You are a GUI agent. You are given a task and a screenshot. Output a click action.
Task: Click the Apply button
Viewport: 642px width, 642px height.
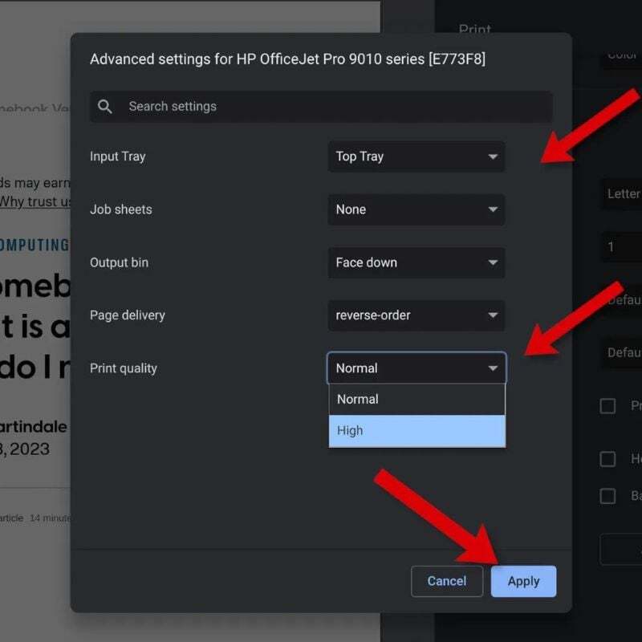(x=523, y=581)
